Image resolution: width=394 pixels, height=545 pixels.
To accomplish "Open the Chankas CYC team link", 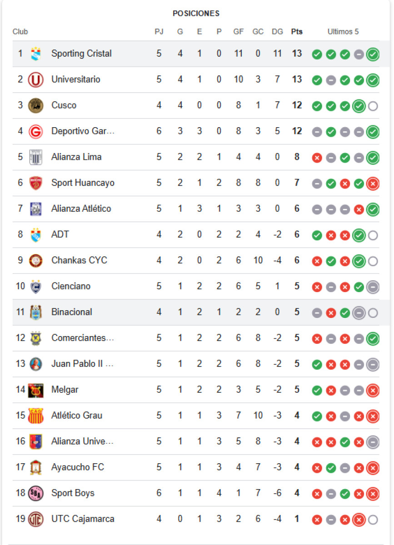I will click(79, 260).
